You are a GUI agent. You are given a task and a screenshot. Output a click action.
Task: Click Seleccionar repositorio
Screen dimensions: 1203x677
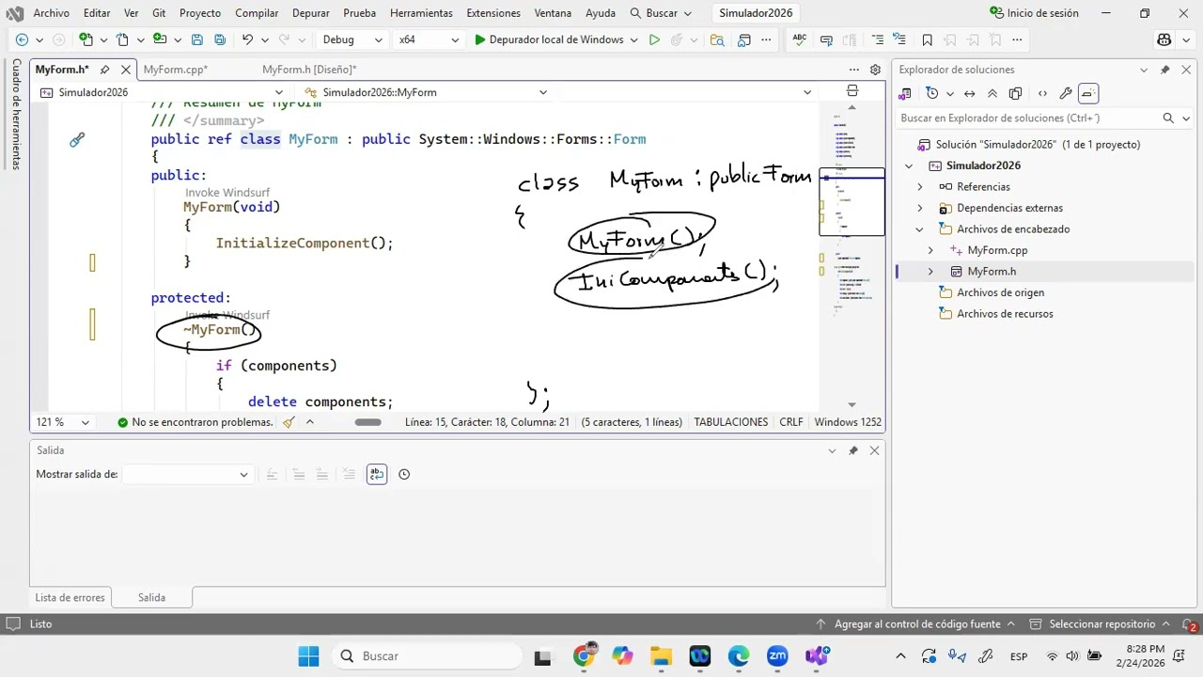coord(1101,624)
